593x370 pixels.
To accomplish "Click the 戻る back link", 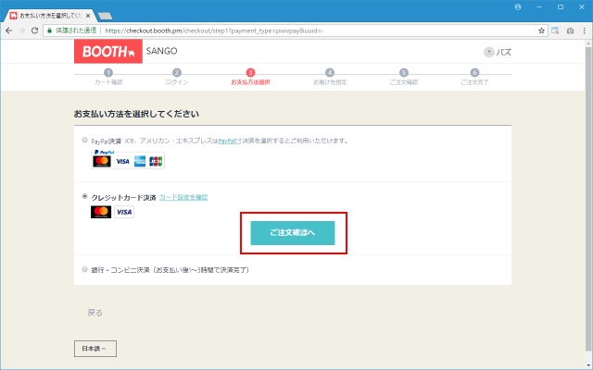I will point(95,313).
